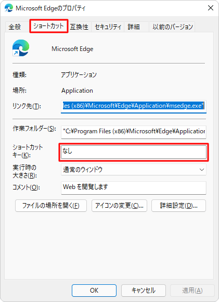Click the 実行時の大きさ(R) label
This screenshot has height=302, width=219.
click(24, 171)
